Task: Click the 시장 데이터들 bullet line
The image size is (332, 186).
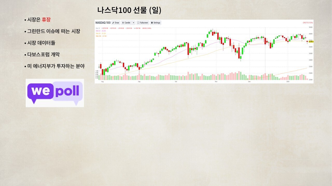Action: pos(41,43)
